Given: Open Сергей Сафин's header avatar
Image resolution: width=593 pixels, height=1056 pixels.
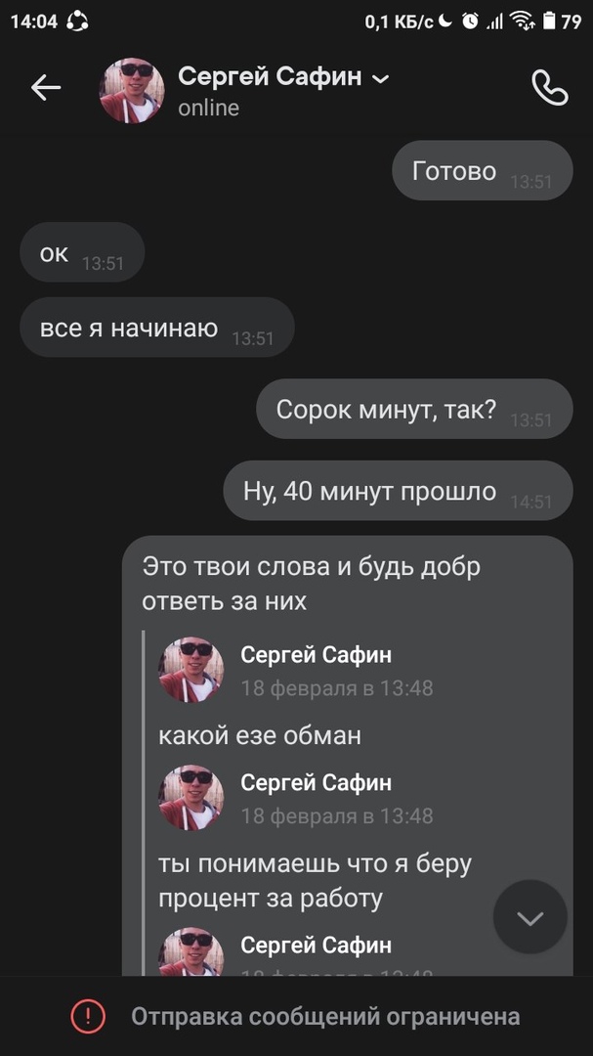Looking at the screenshot, I should pyautogui.click(x=132, y=90).
